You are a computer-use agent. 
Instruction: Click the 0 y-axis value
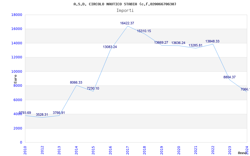pyautogui.click(x=21, y=143)
